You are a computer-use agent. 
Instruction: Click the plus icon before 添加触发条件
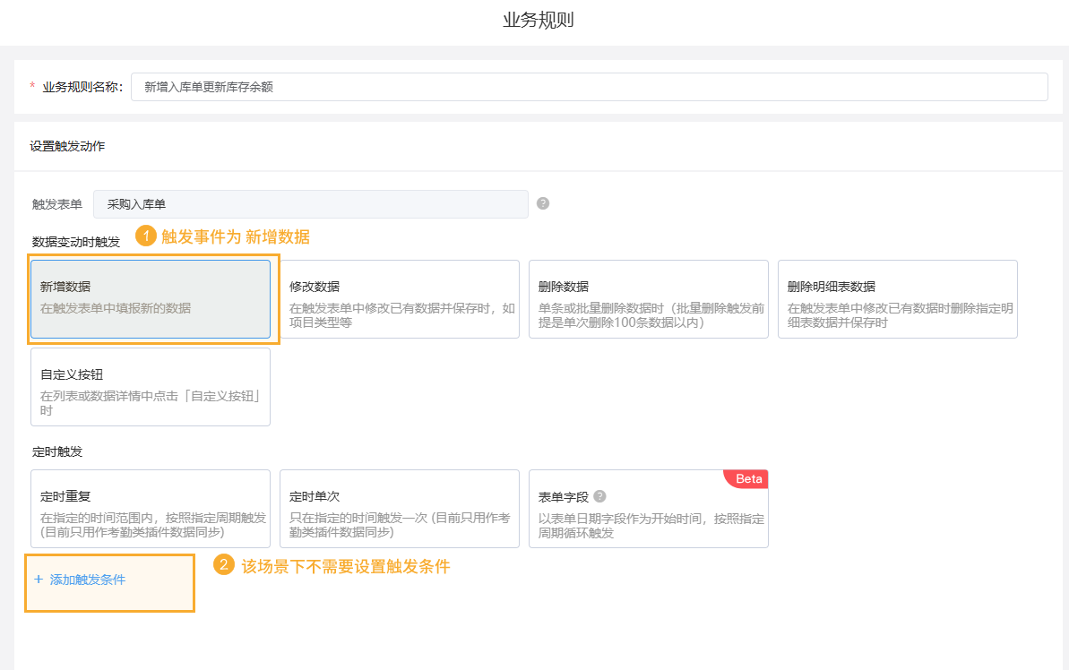[39, 580]
